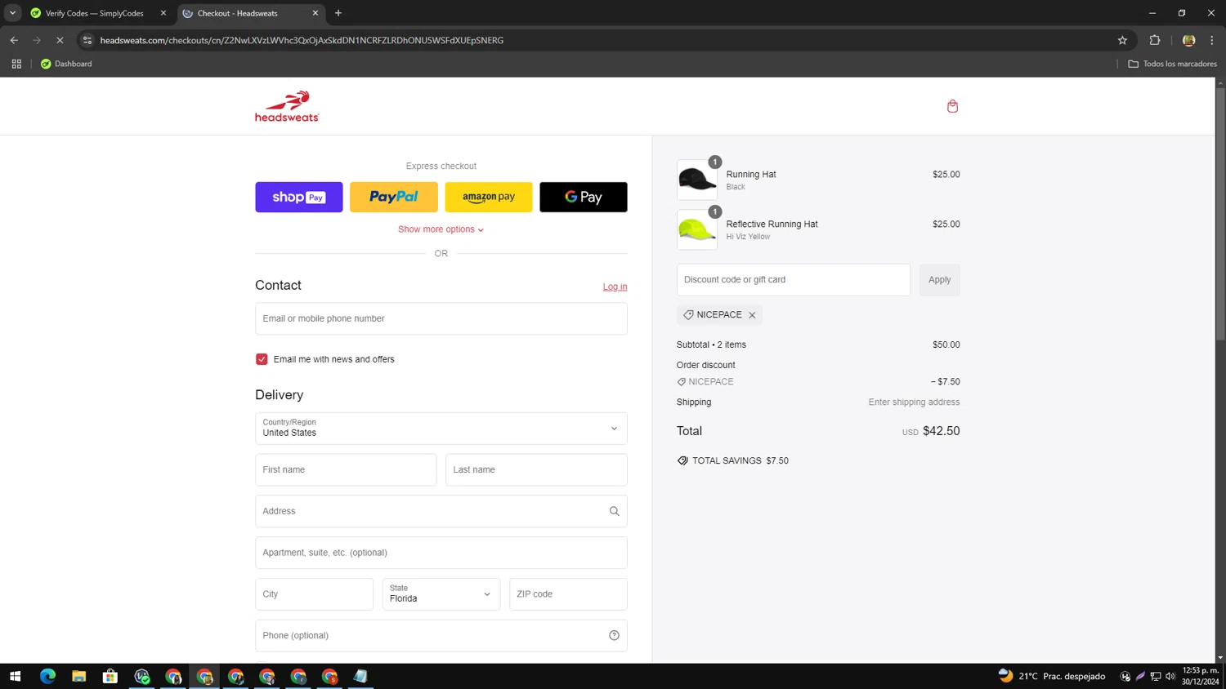Open the apps grid in bookmarks bar

(16, 64)
